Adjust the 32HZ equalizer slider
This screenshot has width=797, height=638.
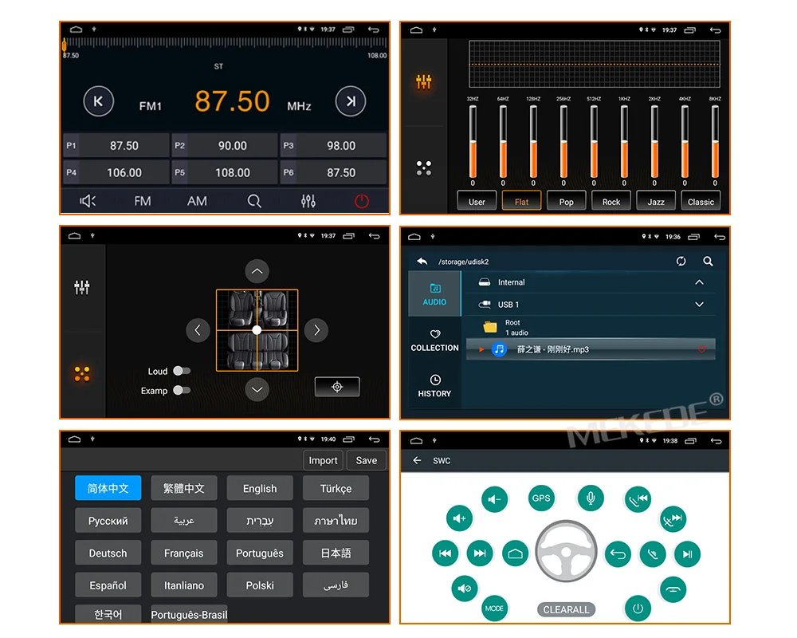point(473,142)
